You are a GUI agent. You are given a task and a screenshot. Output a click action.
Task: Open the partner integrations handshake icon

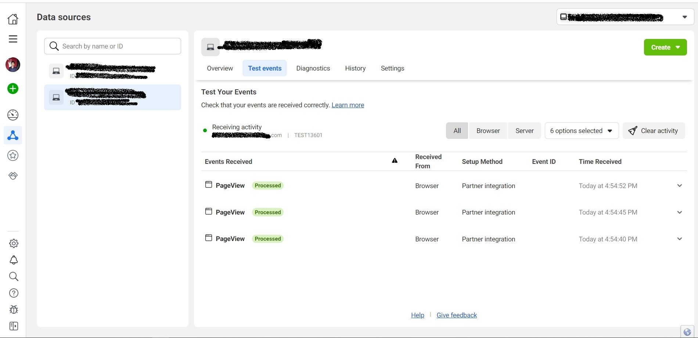click(x=13, y=176)
